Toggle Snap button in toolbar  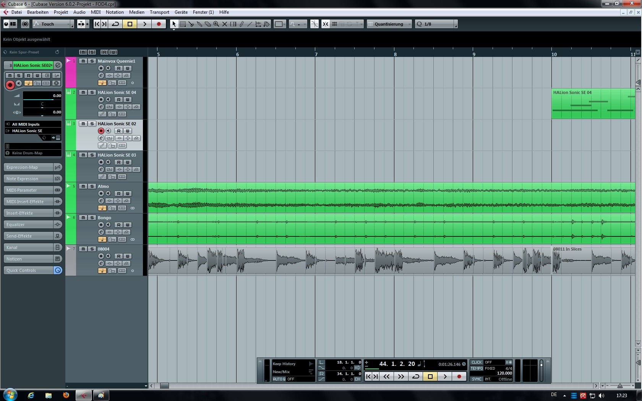[326, 24]
